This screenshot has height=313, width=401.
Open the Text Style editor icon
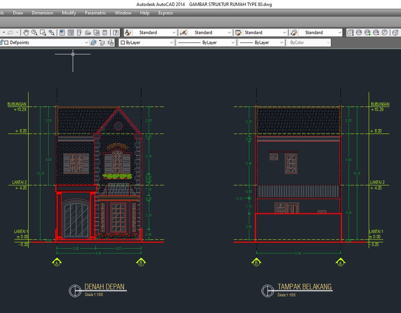pos(128,32)
